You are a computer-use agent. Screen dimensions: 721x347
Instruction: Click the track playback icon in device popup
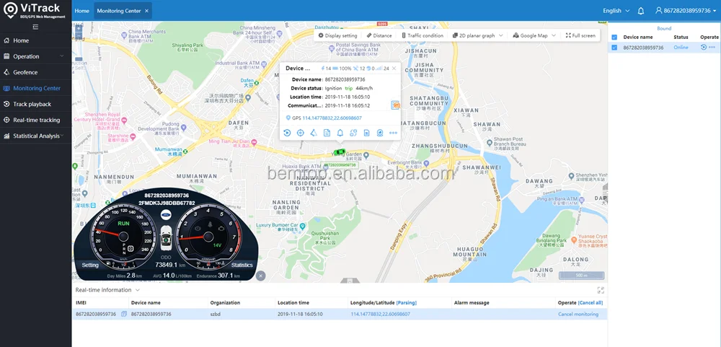click(287, 133)
